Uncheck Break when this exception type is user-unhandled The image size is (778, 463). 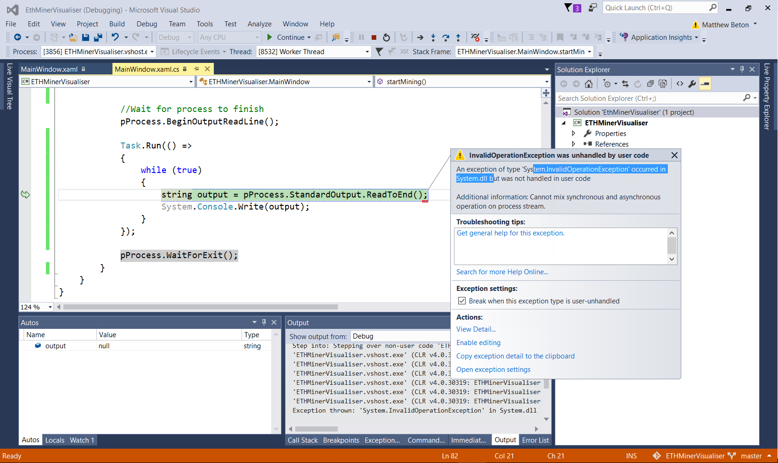[x=461, y=301]
